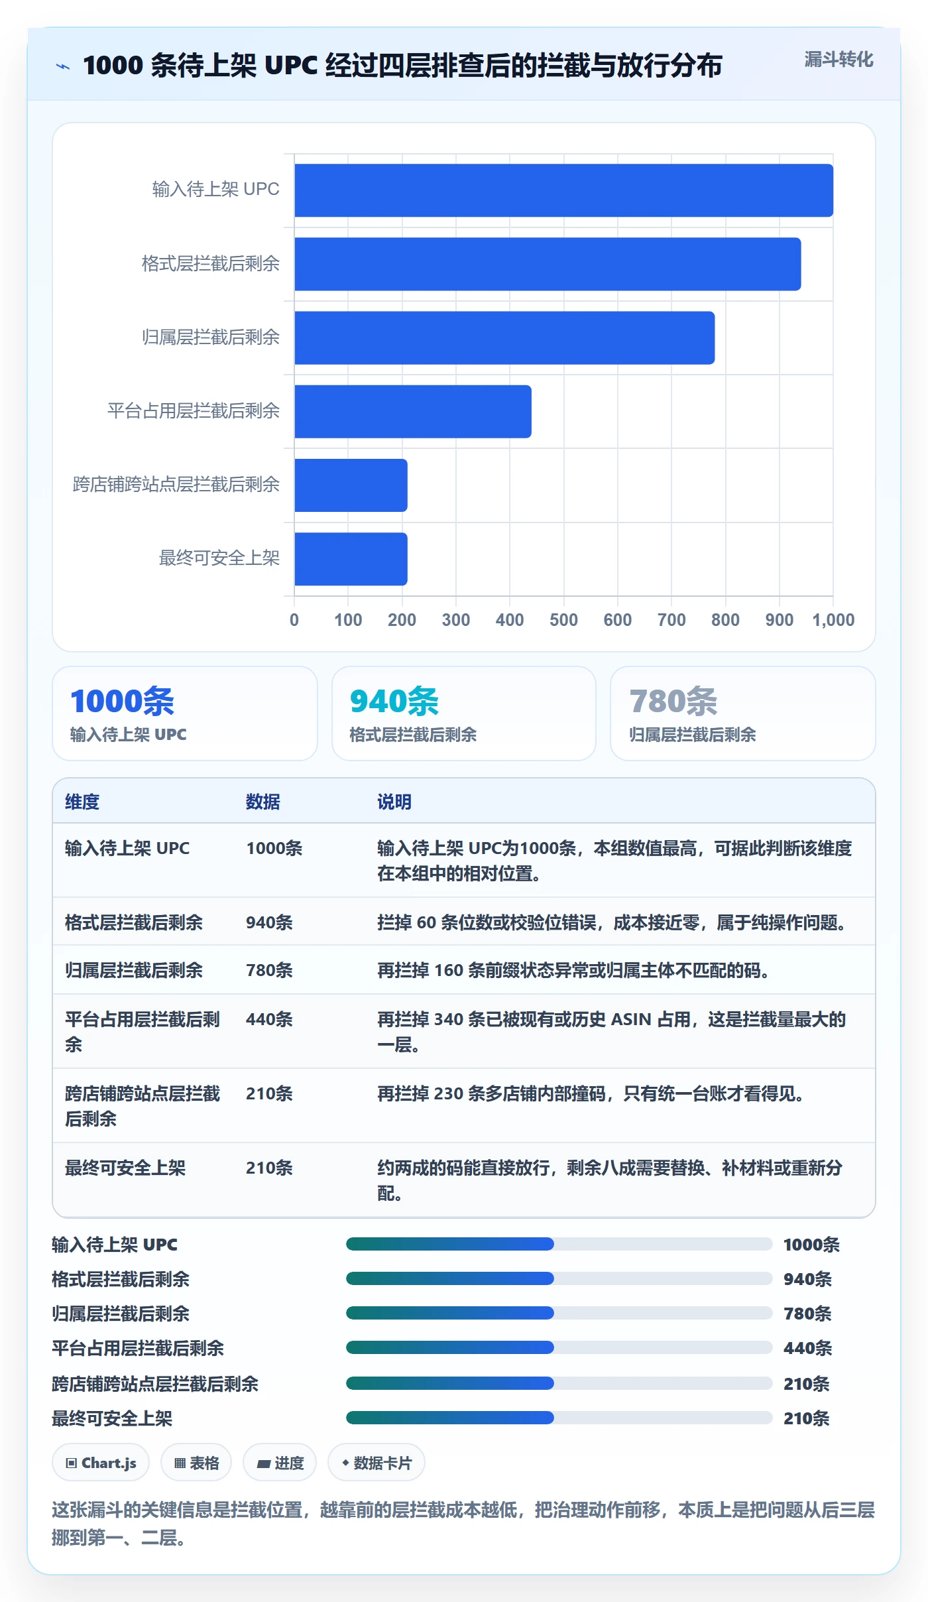Screen dimensions: 928x1602
Task: Select the 940条 data card
Action: pyautogui.click(x=464, y=713)
